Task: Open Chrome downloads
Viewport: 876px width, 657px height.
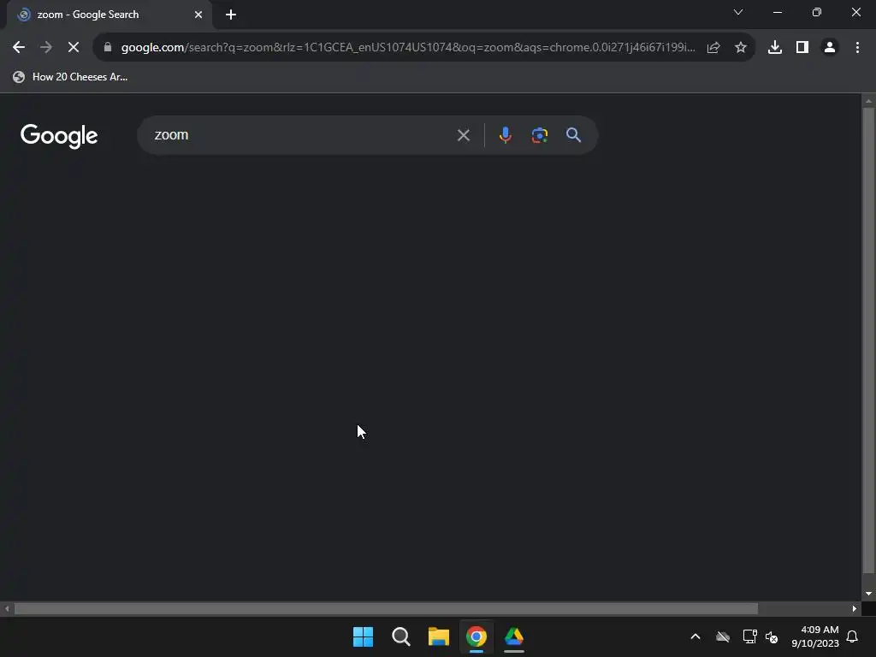Action: pos(775,48)
